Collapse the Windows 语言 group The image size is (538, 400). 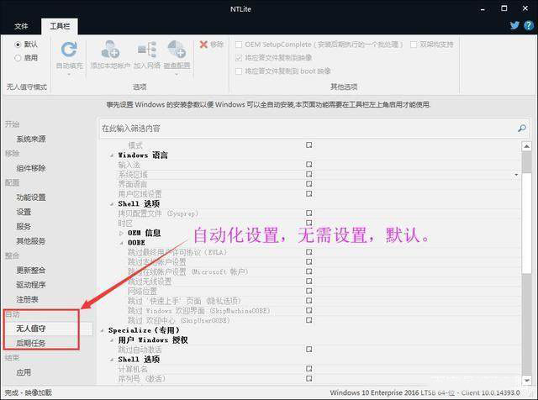112,155
